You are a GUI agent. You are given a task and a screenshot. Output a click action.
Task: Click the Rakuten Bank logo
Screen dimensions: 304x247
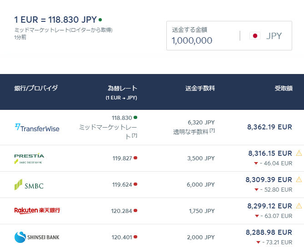37,211
